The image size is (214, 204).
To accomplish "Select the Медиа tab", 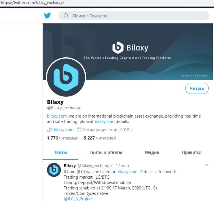I will tap(152, 152).
